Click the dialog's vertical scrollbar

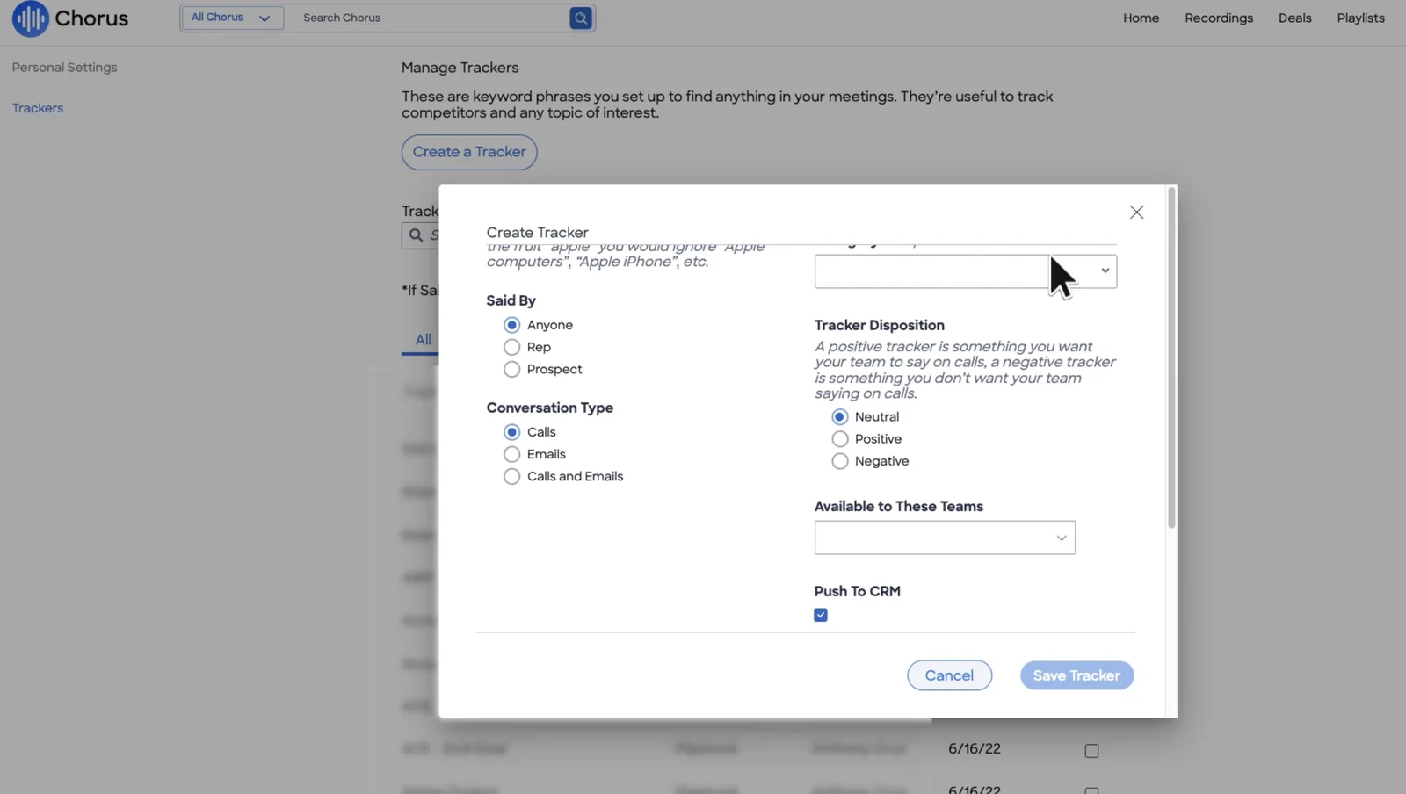point(1171,357)
